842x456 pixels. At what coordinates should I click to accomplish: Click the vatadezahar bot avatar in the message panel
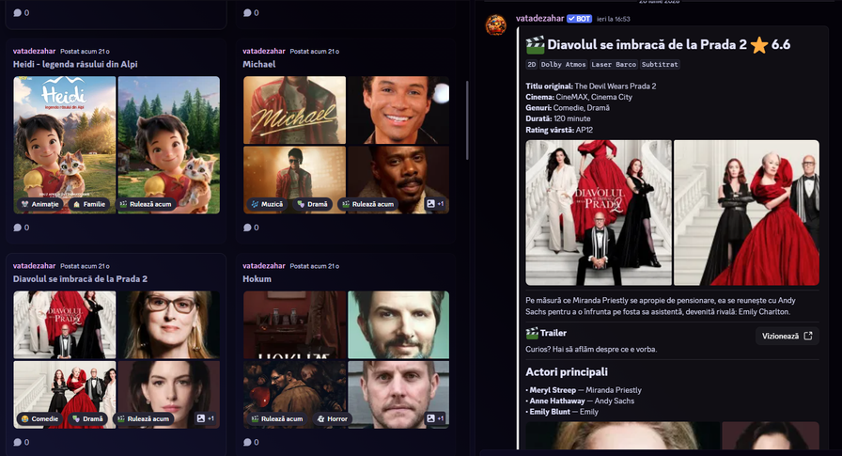pyautogui.click(x=495, y=24)
